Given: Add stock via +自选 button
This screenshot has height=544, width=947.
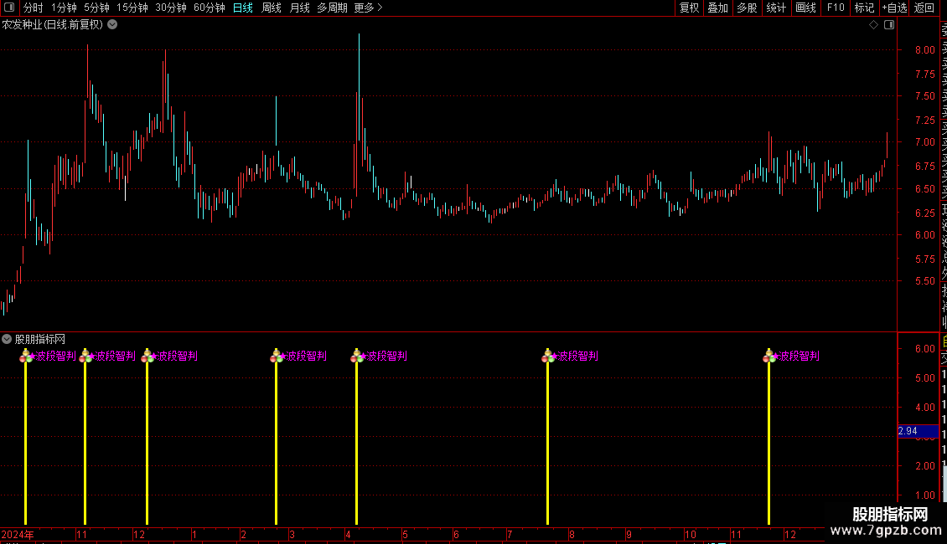Looking at the screenshot, I should tap(894, 8).
